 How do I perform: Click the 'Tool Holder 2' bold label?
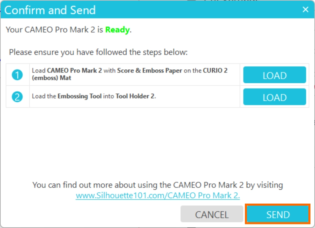point(135,96)
